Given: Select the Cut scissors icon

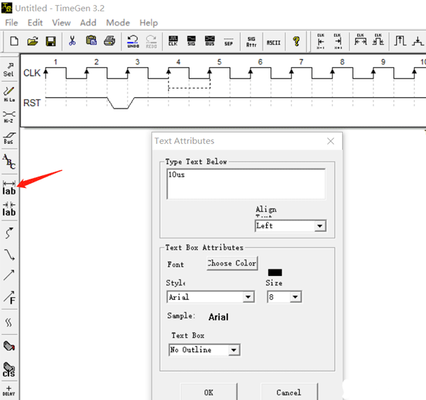Looking at the screenshot, I should (x=72, y=42).
